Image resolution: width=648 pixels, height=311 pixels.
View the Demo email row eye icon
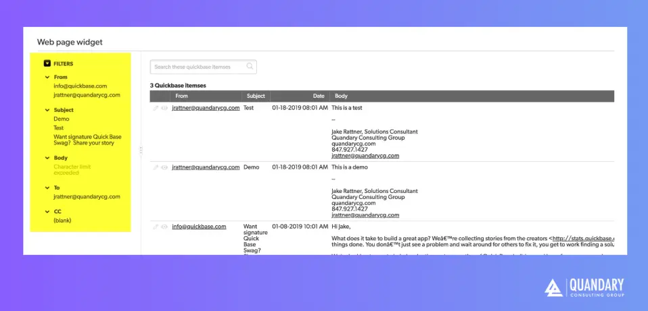coord(164,168)
